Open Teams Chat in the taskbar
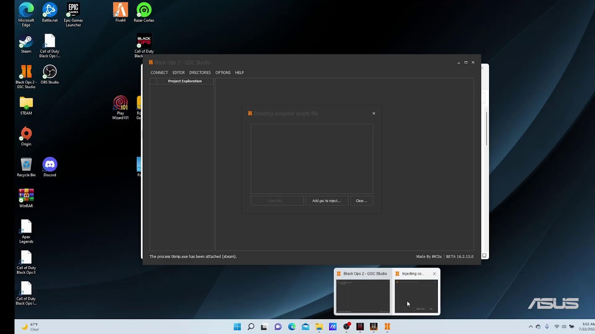The image size is (595, 334). [x=278, y=327]
